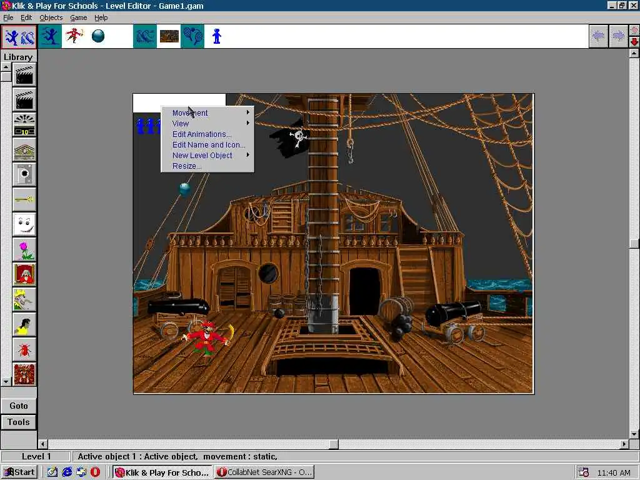The height and width of the screenshot is (480, 640).
Task: Pick the red pirate object in the object bar
Action: coord(74,36)
